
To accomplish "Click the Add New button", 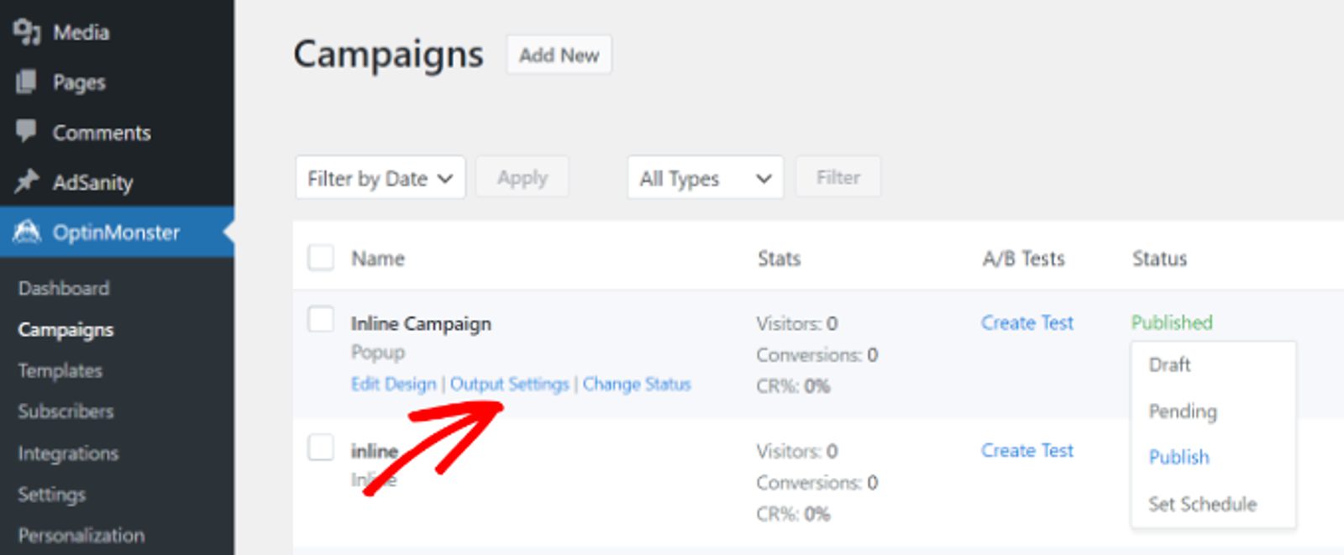I will point(559,55).
